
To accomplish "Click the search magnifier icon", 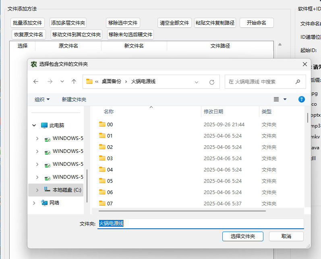I will coord(298,81).
